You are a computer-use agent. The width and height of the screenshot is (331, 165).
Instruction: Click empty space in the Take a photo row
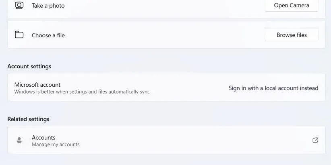161,6
